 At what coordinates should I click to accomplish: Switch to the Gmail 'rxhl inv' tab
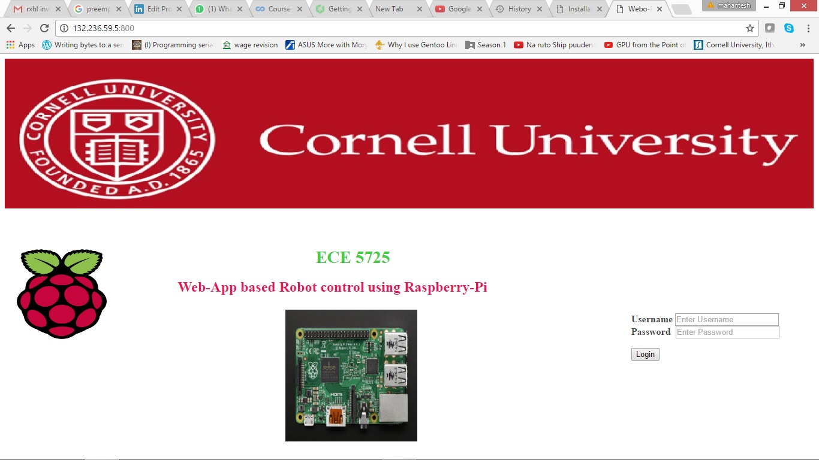[x=37, y=9]
